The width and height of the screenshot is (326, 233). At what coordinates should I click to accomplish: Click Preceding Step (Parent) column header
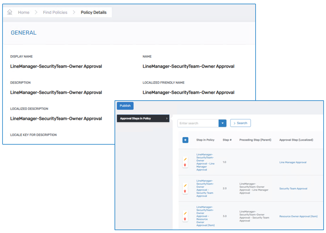[255, 140]
